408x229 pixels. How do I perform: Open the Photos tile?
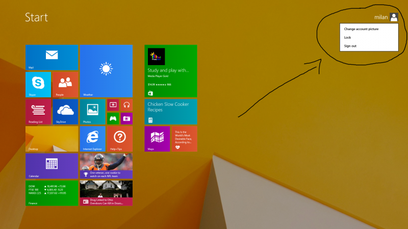pyautogui.click(x=93, y=111)
